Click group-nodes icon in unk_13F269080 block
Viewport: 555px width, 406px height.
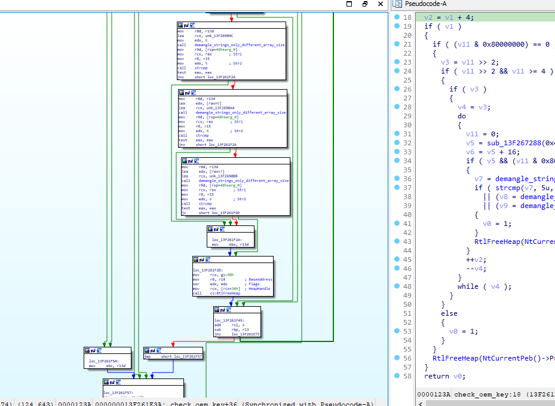click(197, 161)
